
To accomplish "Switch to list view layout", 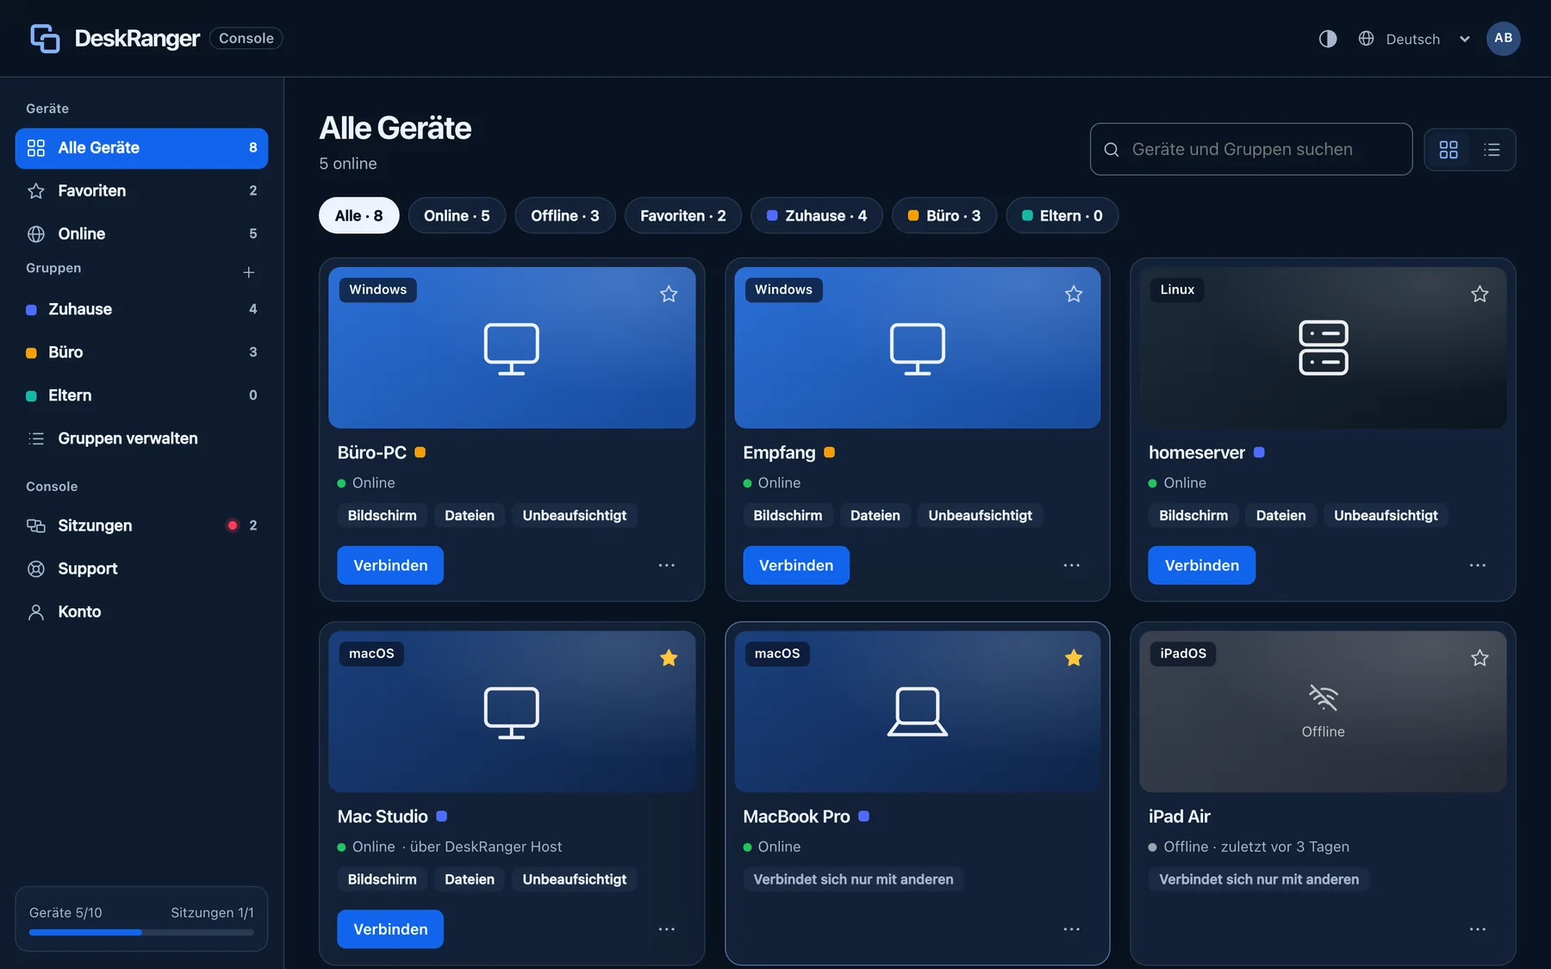I will (1492, 149).
